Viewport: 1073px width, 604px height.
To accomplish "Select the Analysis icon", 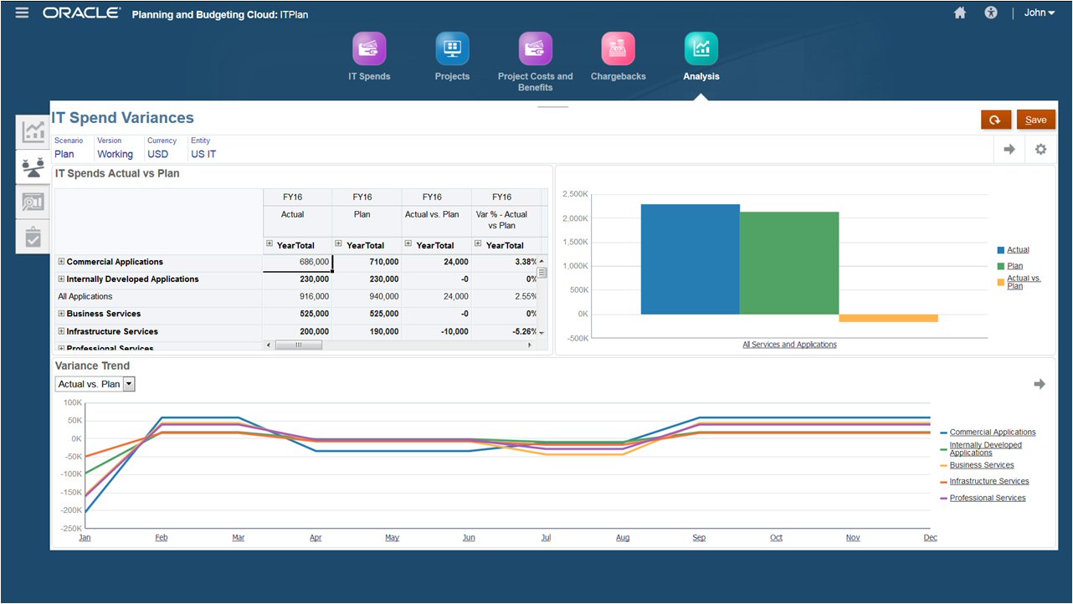I will pos(701,48).
